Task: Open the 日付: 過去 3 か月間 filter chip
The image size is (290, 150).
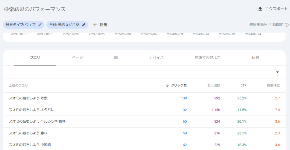Action: point(67,25)
